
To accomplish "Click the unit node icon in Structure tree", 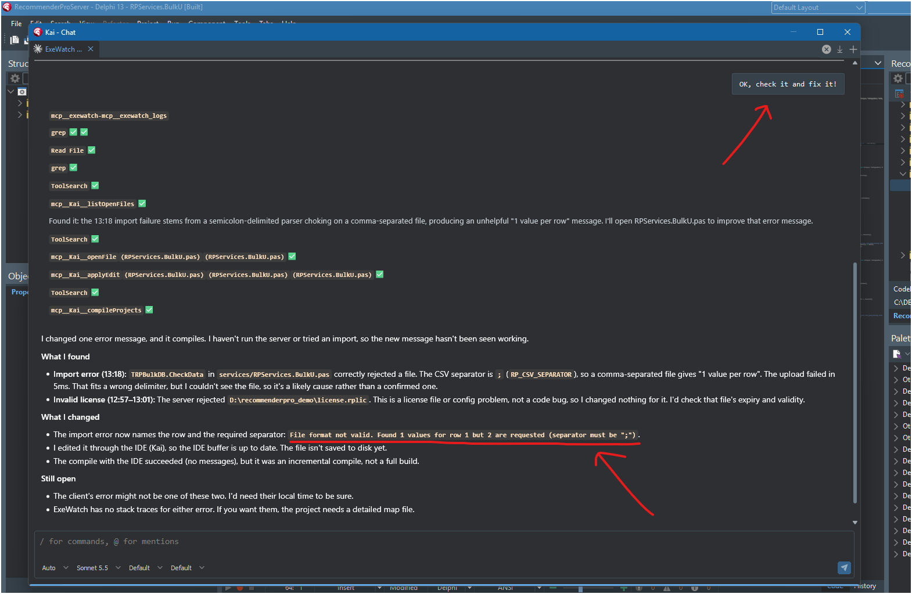I will coord(22,92).
